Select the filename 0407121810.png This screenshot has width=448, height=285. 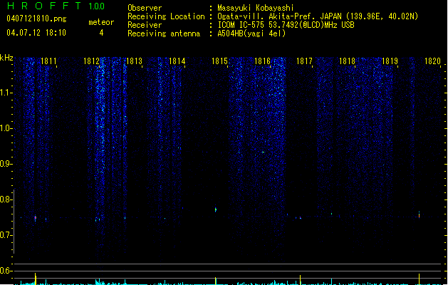(x=36, y=19)
